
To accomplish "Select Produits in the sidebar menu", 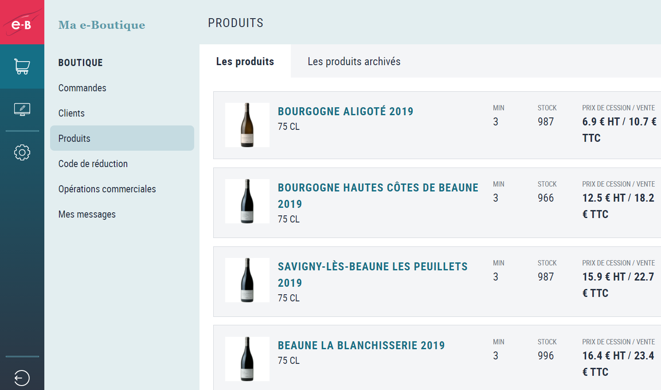I will (122, 138).
